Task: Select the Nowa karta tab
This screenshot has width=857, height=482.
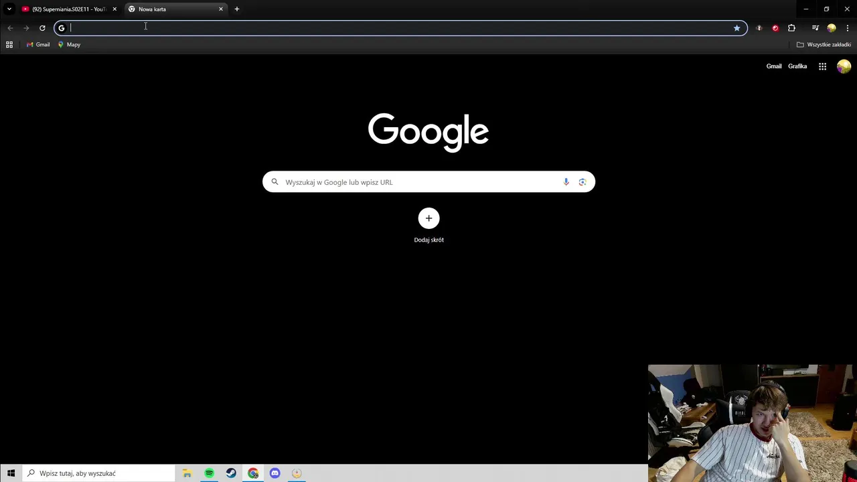Action: 174,9
